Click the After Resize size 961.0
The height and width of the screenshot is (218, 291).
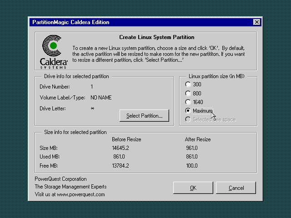[191, 148]
